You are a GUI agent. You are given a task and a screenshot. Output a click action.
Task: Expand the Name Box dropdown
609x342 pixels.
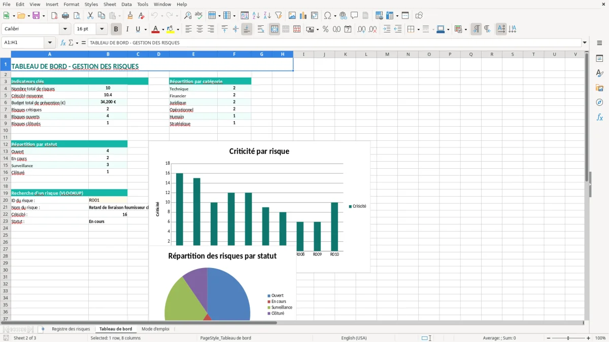50,43
